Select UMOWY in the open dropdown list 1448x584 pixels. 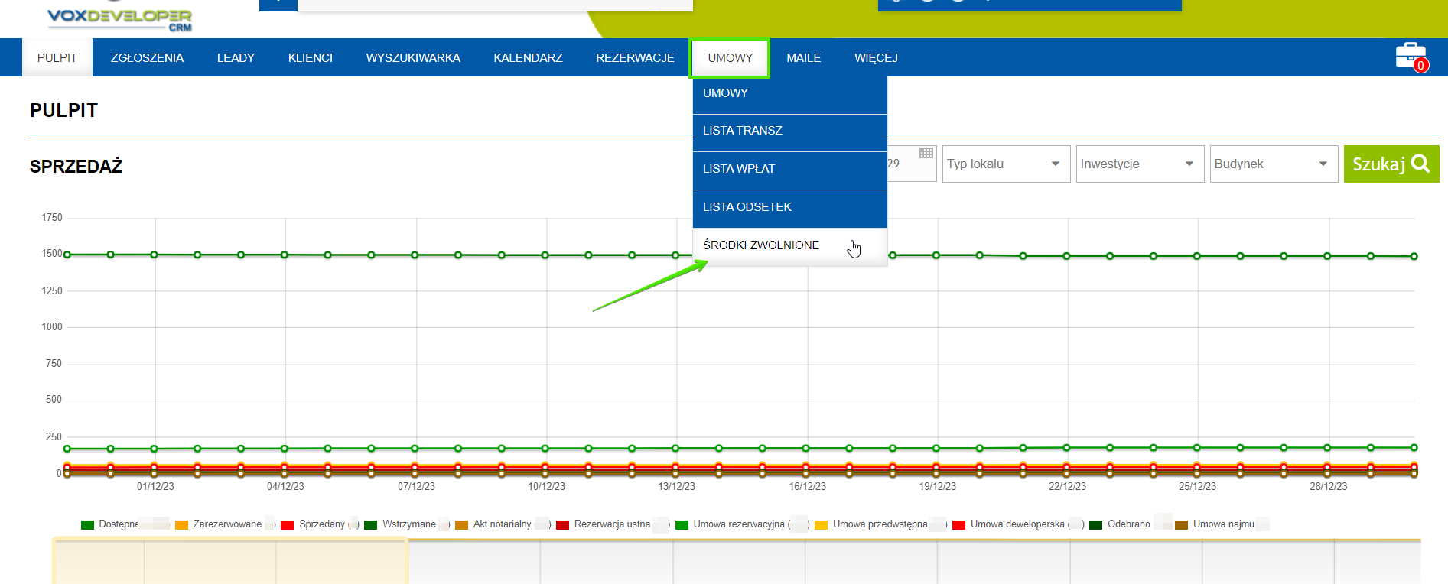pyautogui.click(x=790, y=95)
